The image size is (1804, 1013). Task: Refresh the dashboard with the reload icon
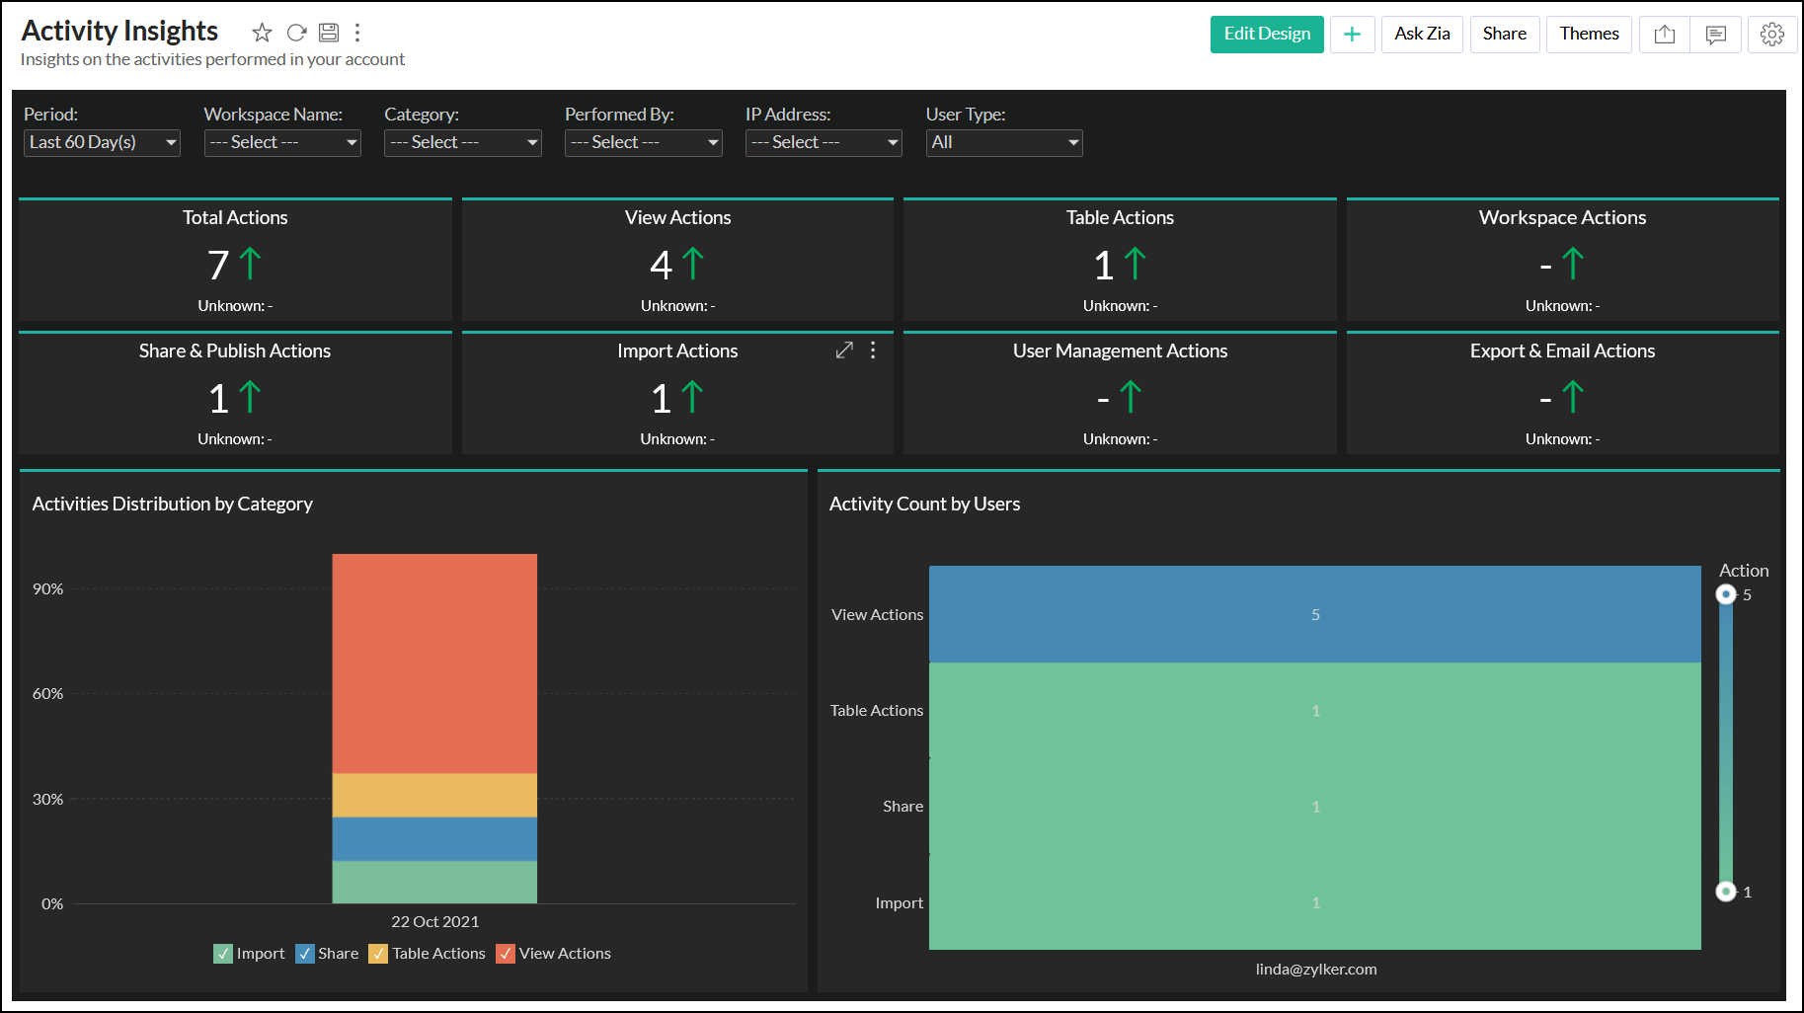tap(296, 32)
